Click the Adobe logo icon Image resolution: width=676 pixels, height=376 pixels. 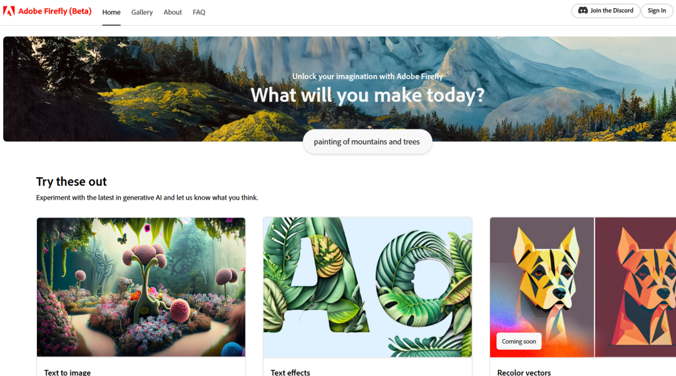click(x=9, y=11)
